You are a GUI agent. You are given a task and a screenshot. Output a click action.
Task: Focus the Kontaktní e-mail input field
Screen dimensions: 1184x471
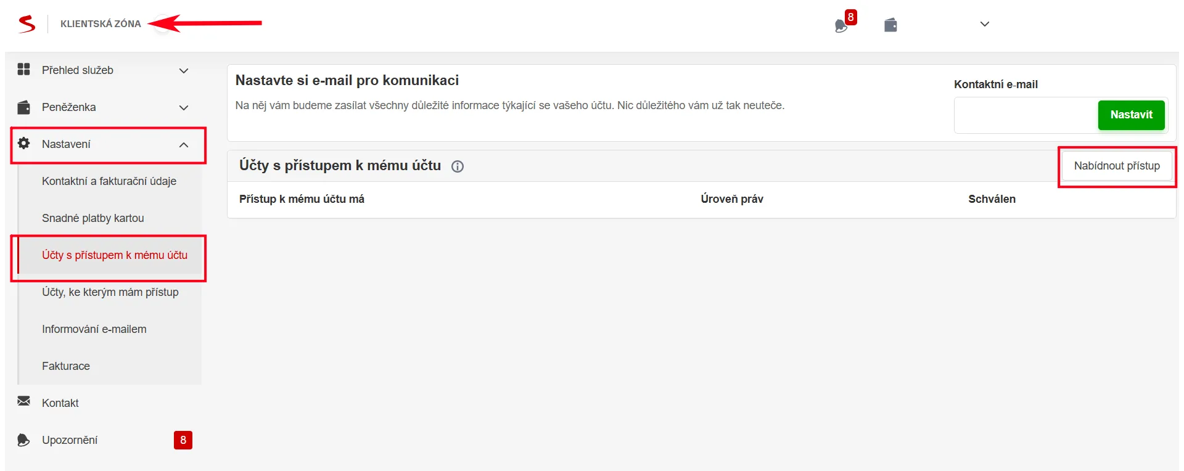(1026, 115)
